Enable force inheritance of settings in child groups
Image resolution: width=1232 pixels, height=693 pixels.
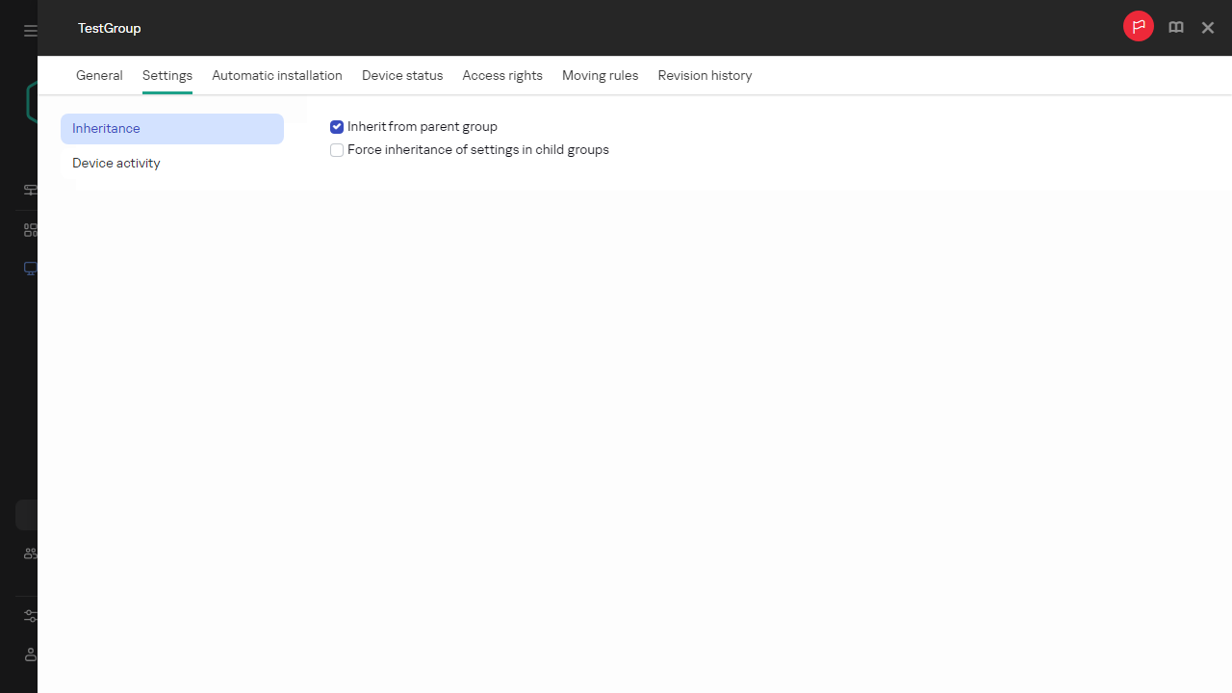[x=337, y=150]
